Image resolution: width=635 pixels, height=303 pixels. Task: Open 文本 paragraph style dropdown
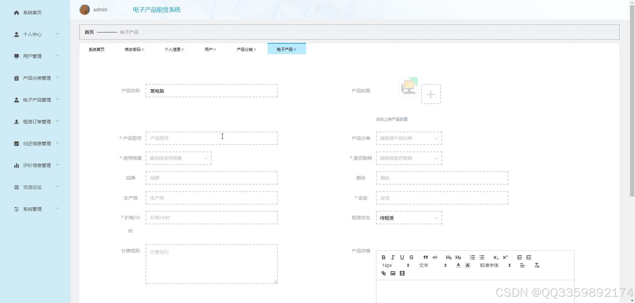[433, 265]
